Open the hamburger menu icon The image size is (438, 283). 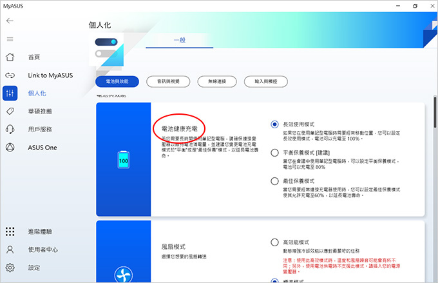pyautogui.click(x=10, y=39)
